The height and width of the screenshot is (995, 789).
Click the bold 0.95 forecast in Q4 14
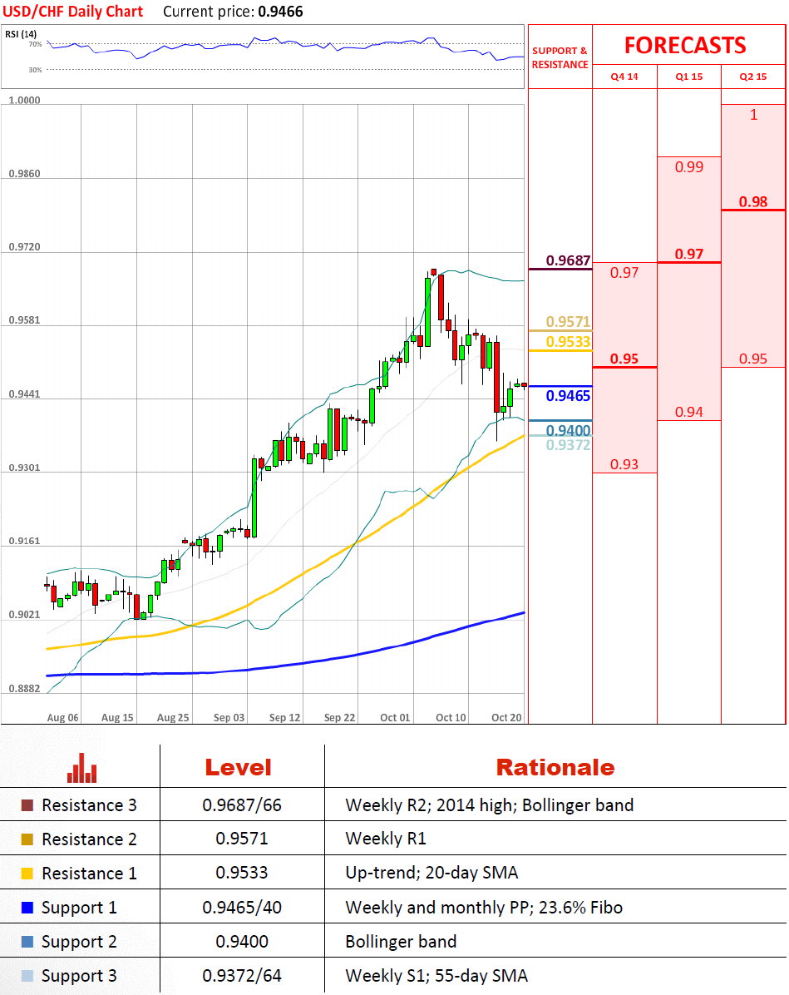[x=624, y=359]
